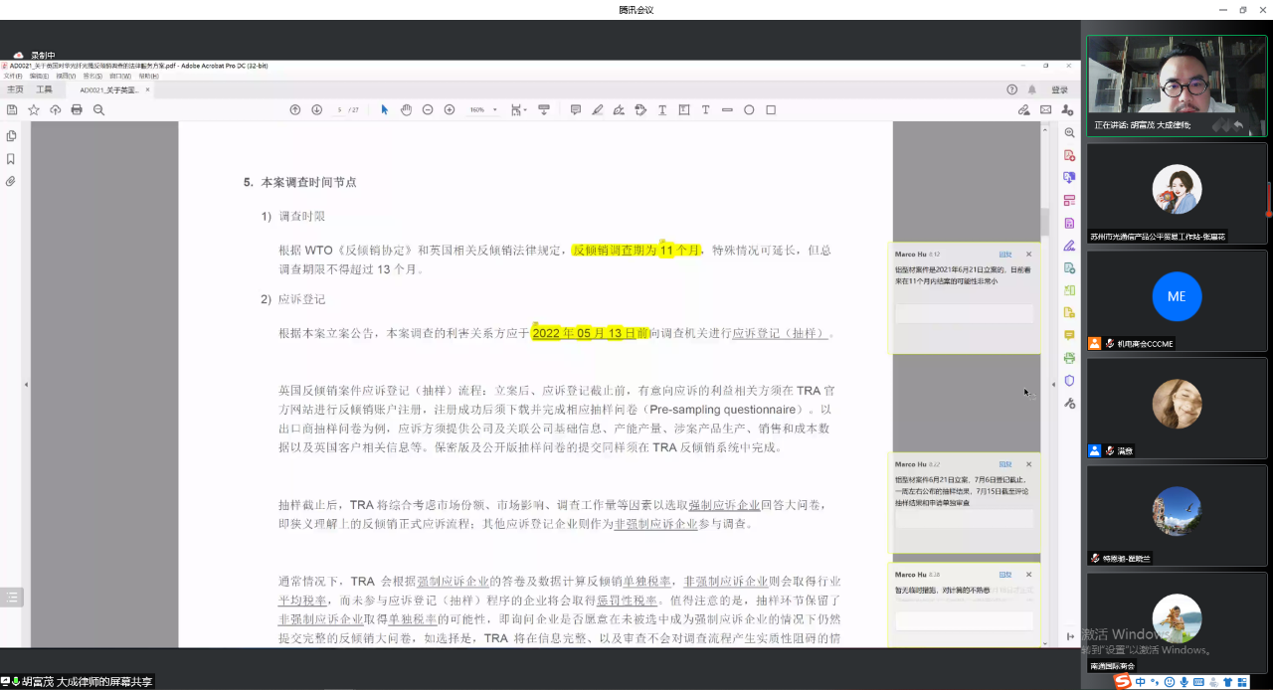Click the cloud upload icon
The width and height of the screenshot is (1273, 690).
(56, 109)
